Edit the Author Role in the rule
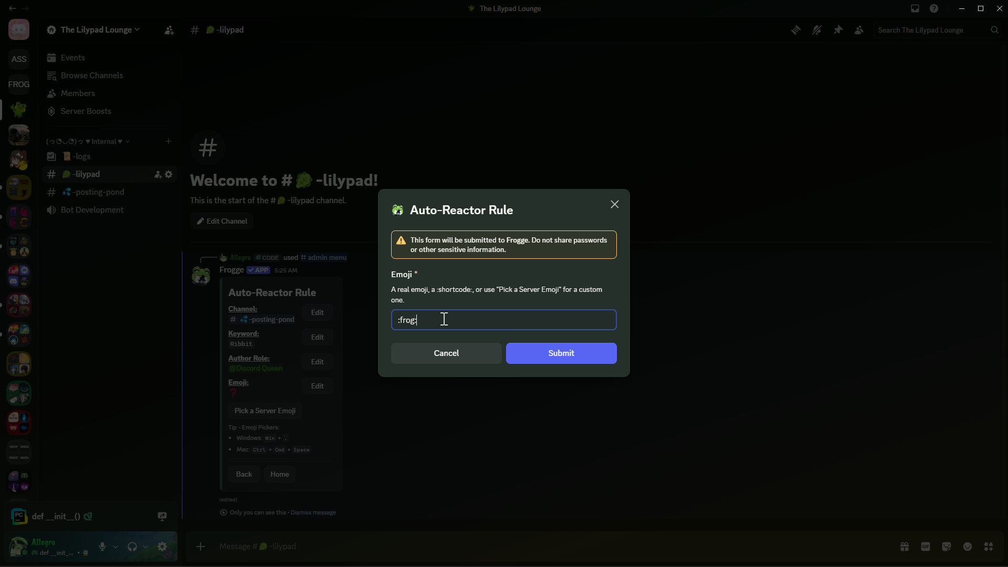The image size is (1008, 567). pos(317,362)
